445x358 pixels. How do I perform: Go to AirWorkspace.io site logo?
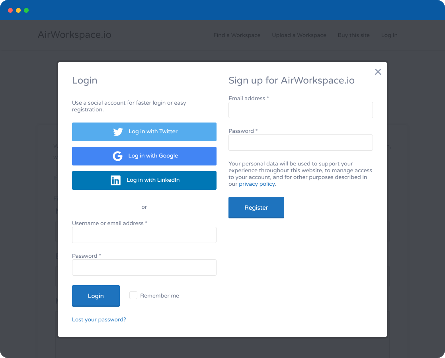point(74,35)
